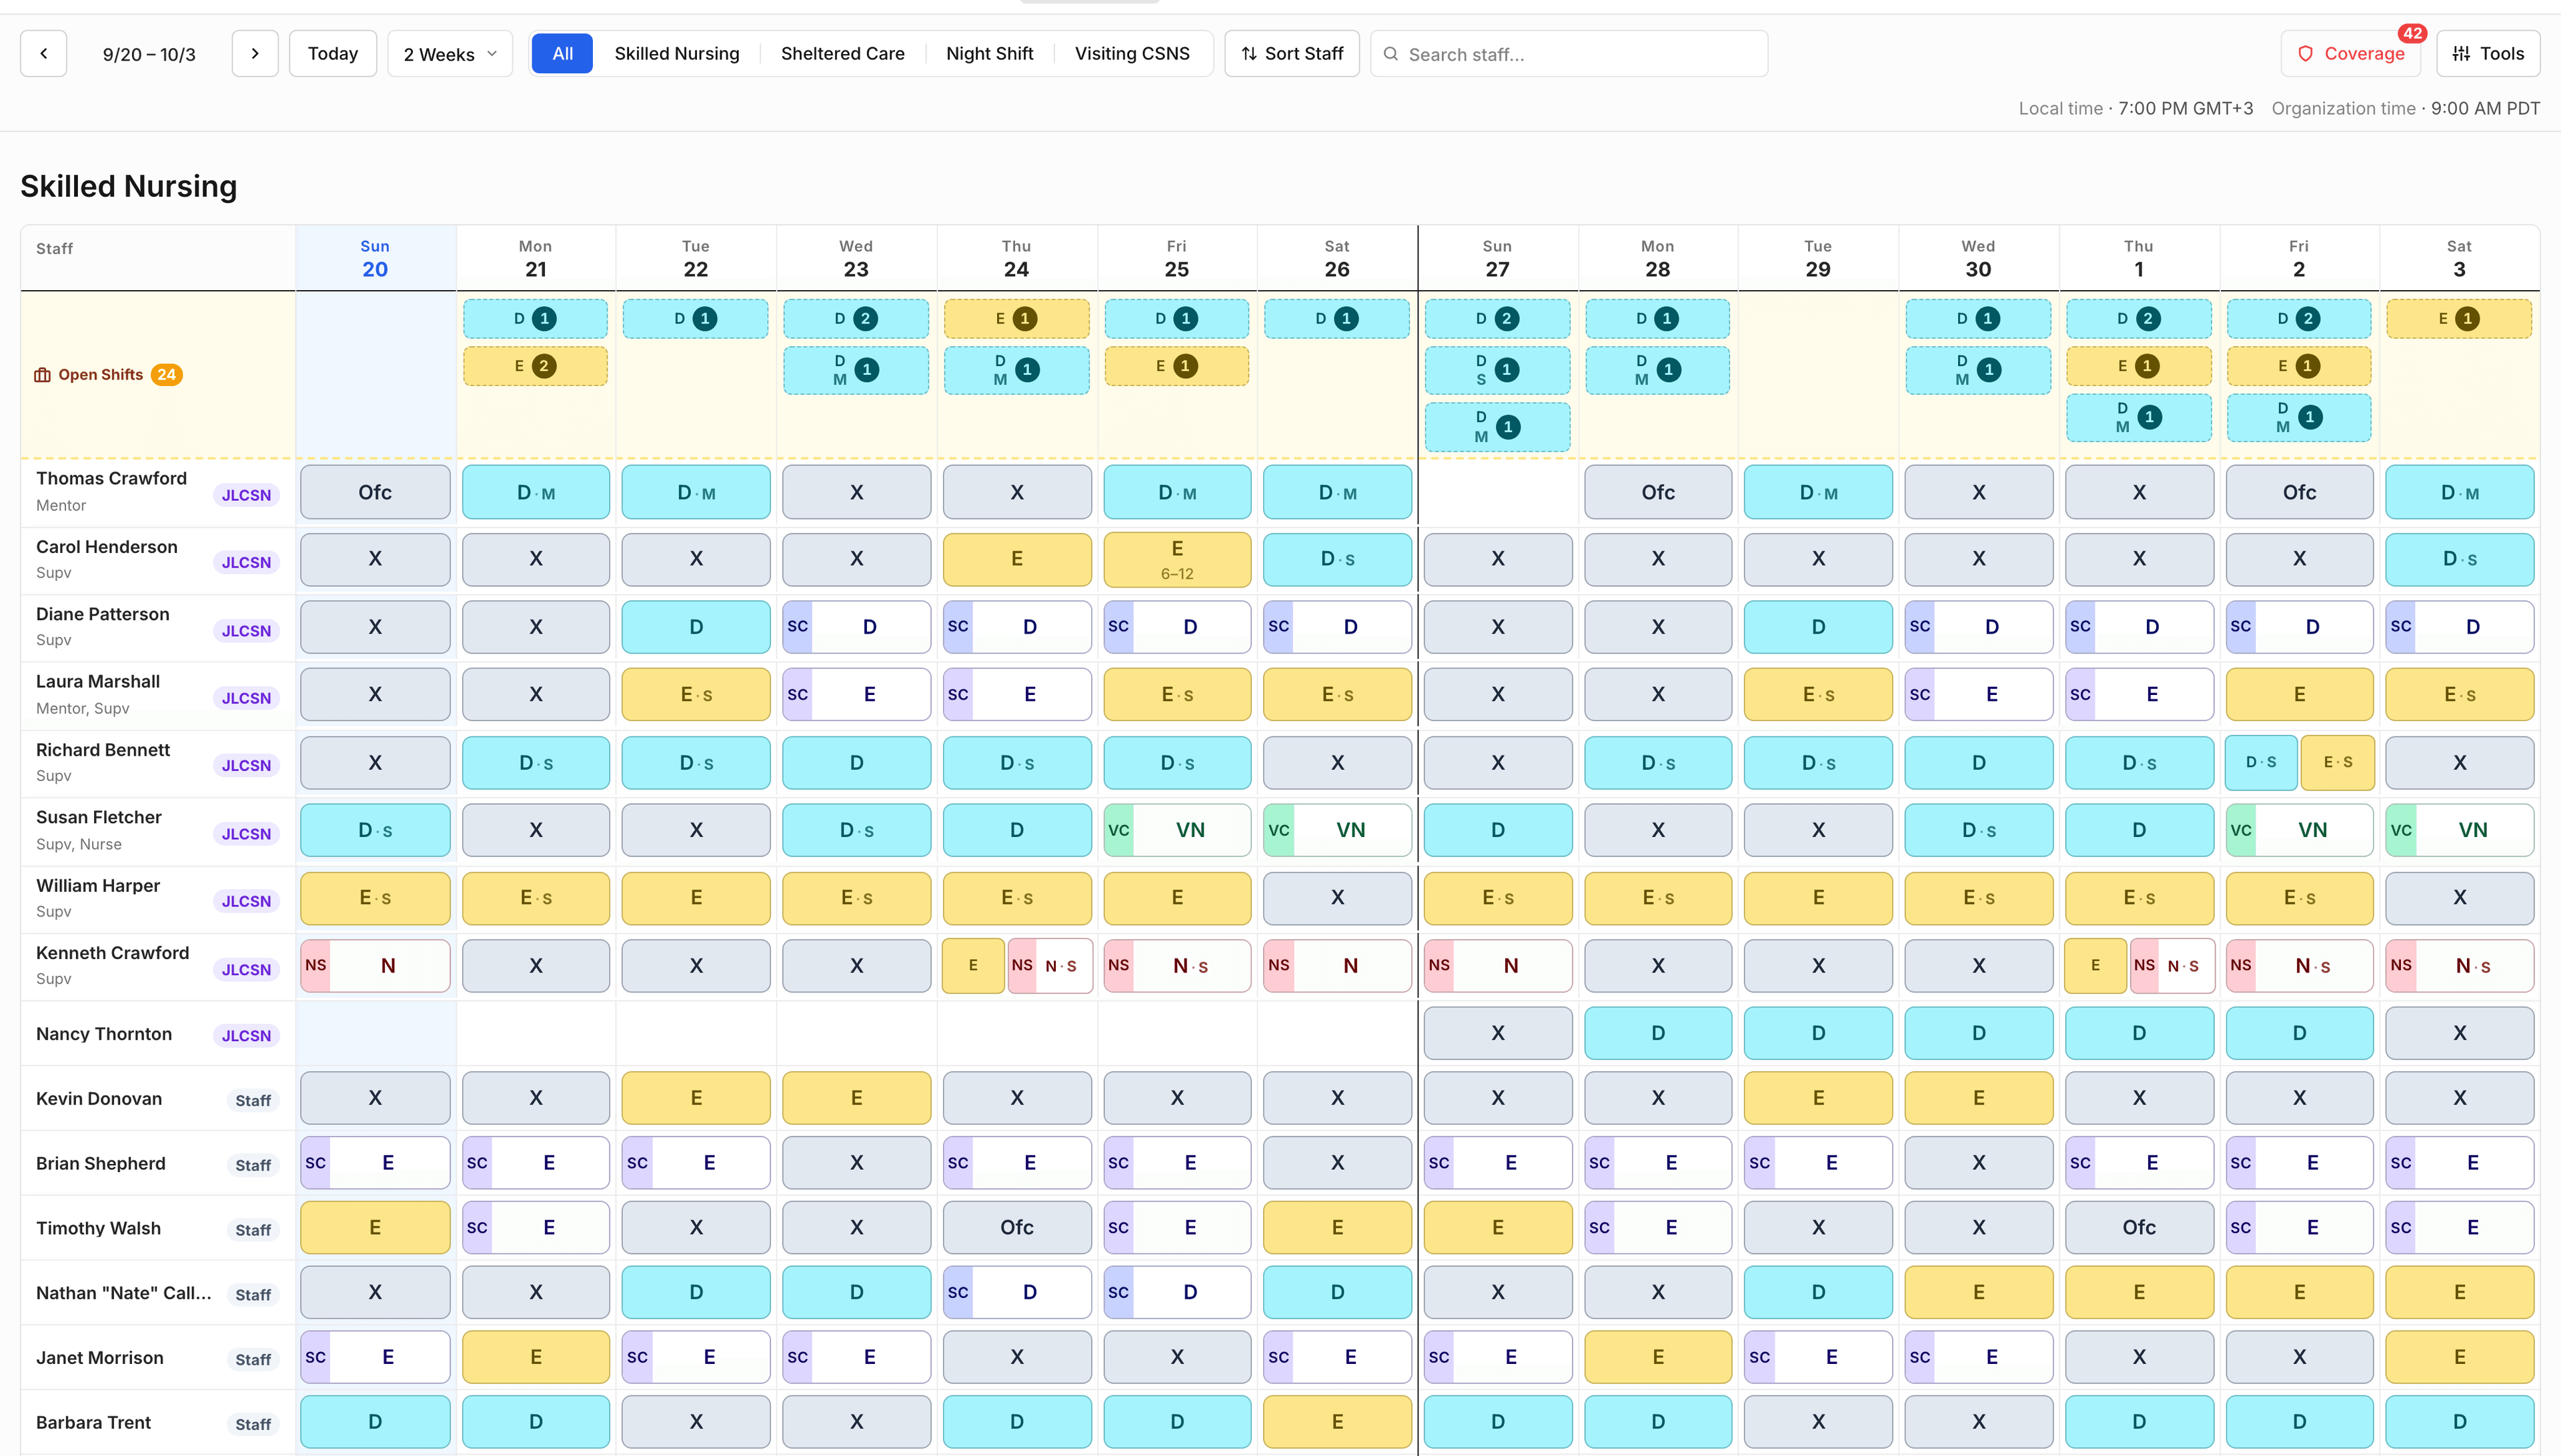Select Carol Henderson's E 6–12 shift Friday 25

tap(1176, 559)
